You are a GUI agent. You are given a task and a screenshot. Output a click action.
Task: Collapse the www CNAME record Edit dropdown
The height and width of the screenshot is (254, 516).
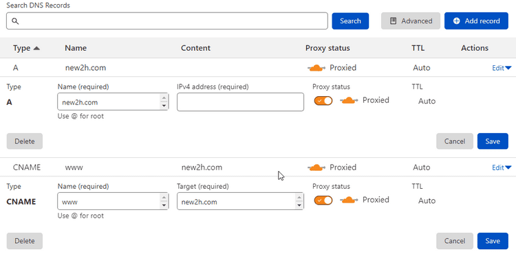pyautogui.click(x=502, y=168)
